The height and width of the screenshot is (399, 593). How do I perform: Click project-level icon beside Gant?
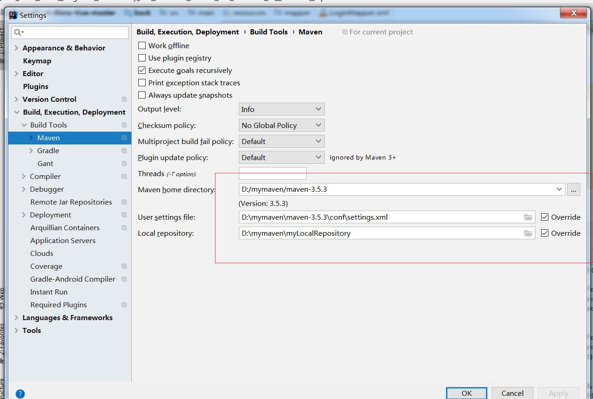point(124,163)
